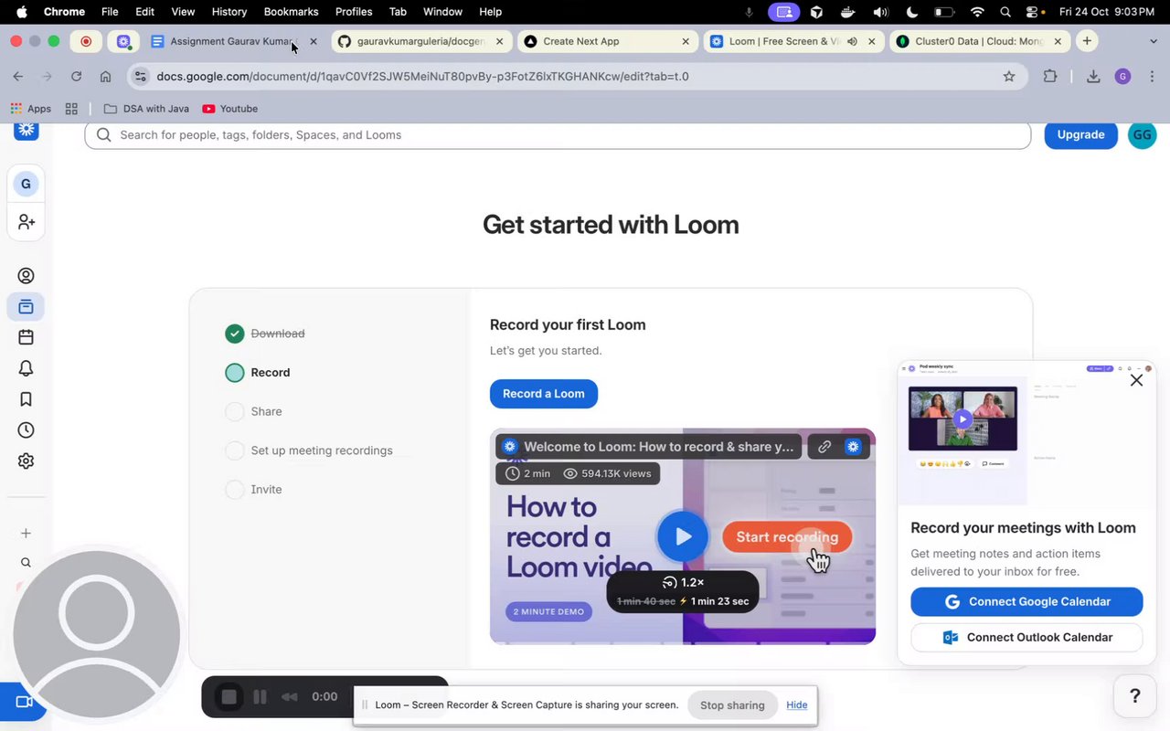Open the Youtube bookmark

tap(230, 109)
